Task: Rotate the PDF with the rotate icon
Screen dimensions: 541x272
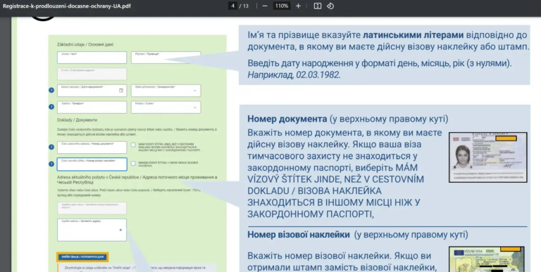Action: (x=330, y=6)
